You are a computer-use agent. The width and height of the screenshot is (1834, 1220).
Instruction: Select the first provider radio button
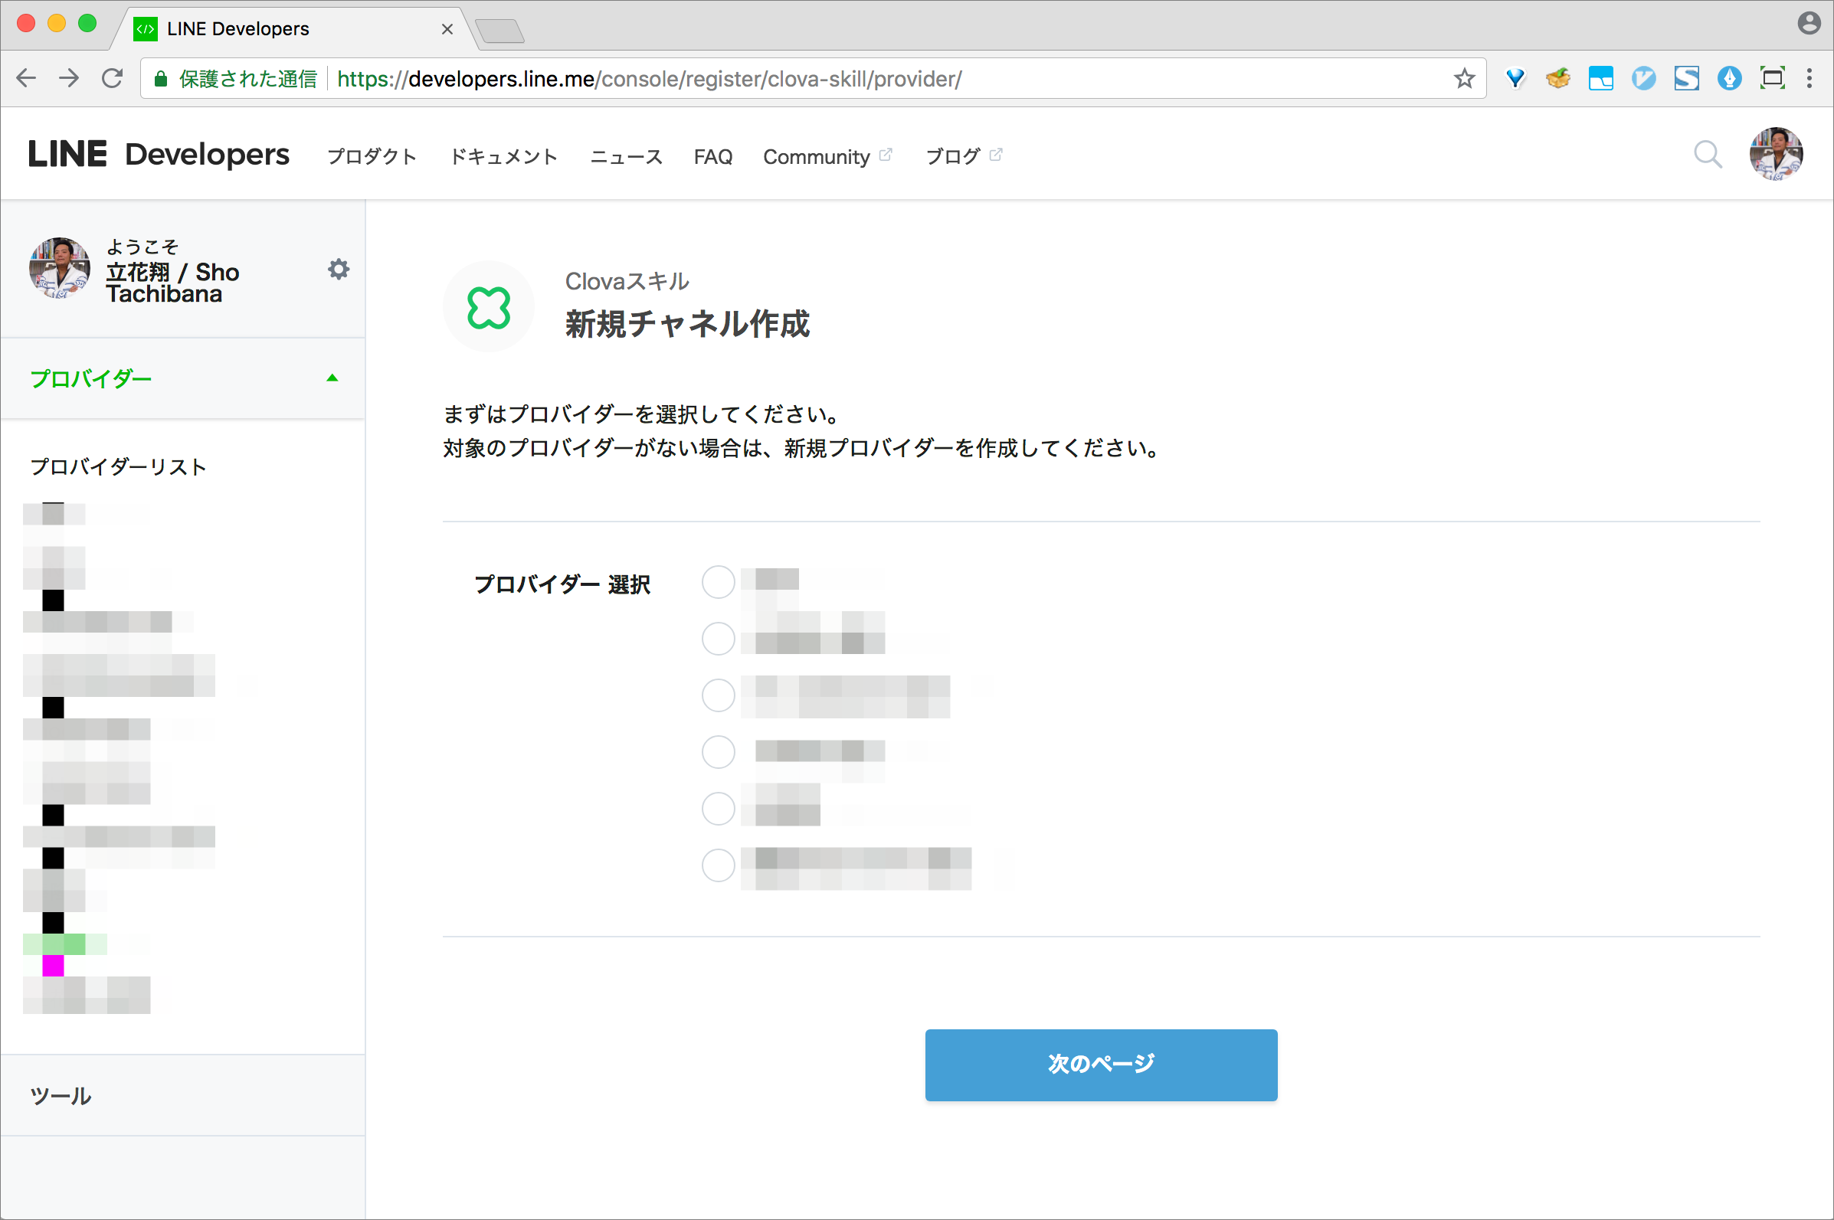[x=718, y=582]
